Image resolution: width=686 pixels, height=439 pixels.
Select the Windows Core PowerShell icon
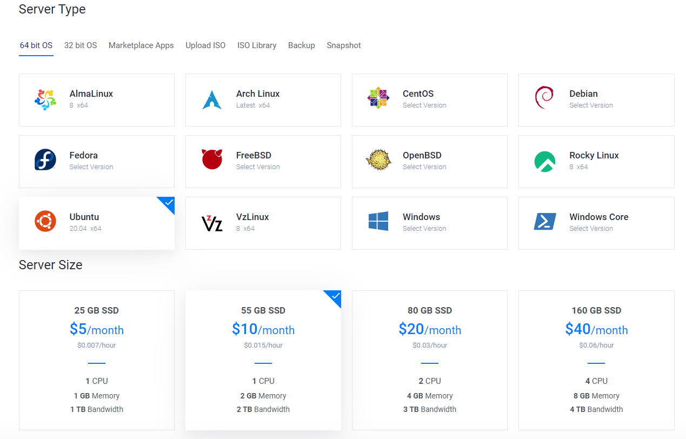pos(545,222)
